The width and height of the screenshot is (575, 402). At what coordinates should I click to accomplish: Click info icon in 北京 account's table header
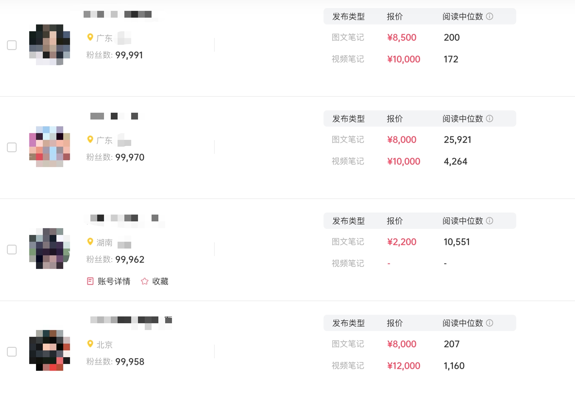[x=489, y=323]
